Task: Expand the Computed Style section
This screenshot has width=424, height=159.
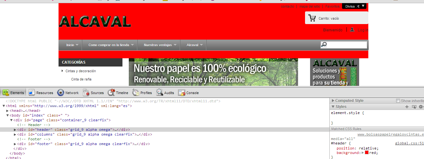Action: click(x=333, y=101)
